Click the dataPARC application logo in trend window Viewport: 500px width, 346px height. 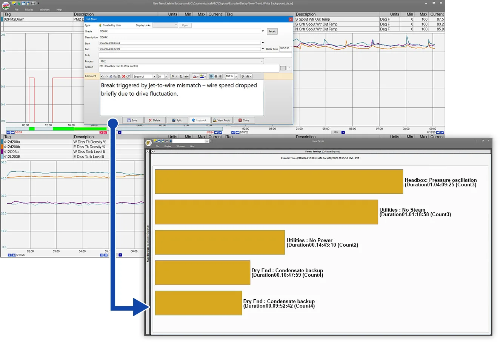click(x=6, y=5)
